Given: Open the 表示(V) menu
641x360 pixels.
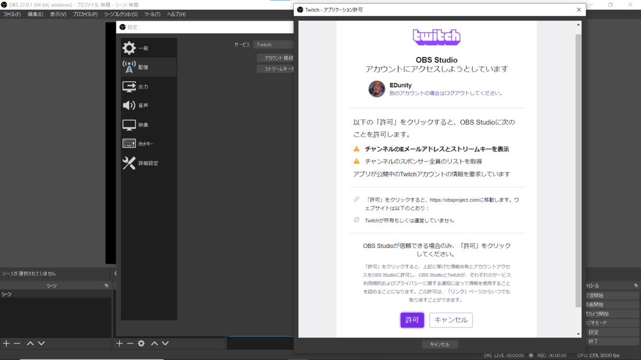Looking at the screenshot, I should 58,14.
